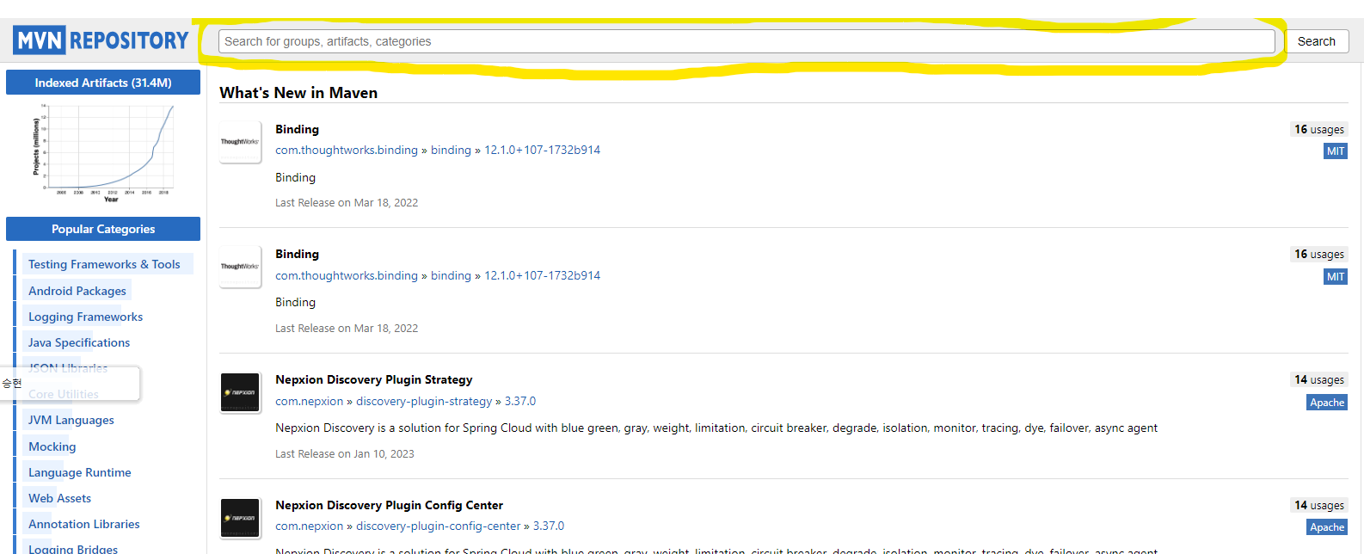Open Nepxion Discovery Plugin Strategy title
The width and height of the screenshot is (1364, 554).
pyautogui.click(x=374, y=379)
